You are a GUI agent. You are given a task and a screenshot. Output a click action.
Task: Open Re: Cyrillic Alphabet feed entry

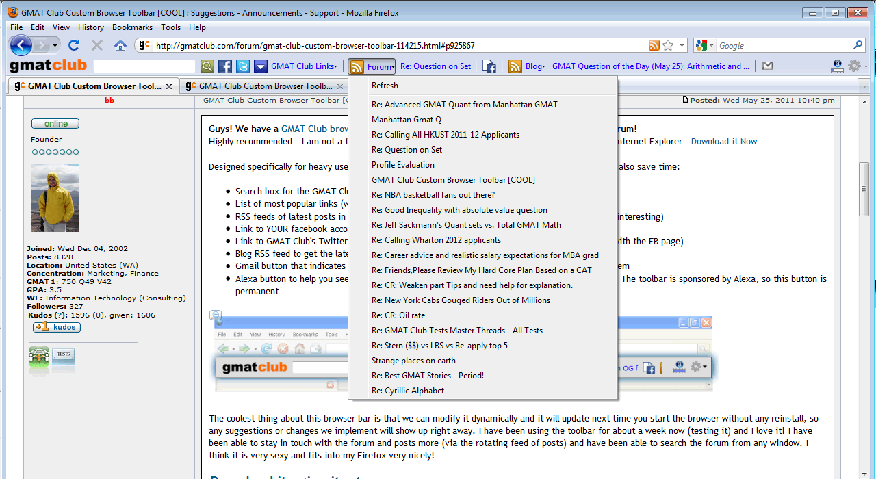[x=482, y=391]
